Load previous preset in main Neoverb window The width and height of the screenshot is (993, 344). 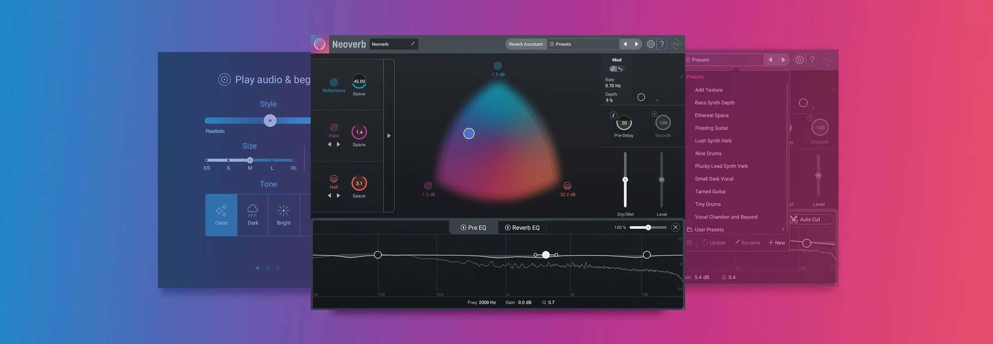pos(625,44)
